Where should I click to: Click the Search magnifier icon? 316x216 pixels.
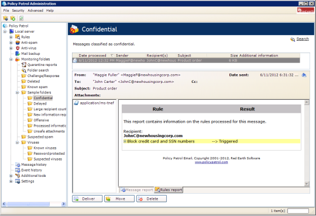[x=293, y=39]
